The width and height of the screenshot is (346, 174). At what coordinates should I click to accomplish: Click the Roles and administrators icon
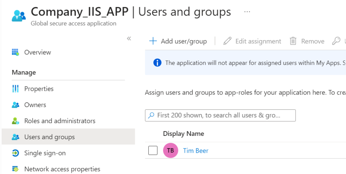[16, 121]
